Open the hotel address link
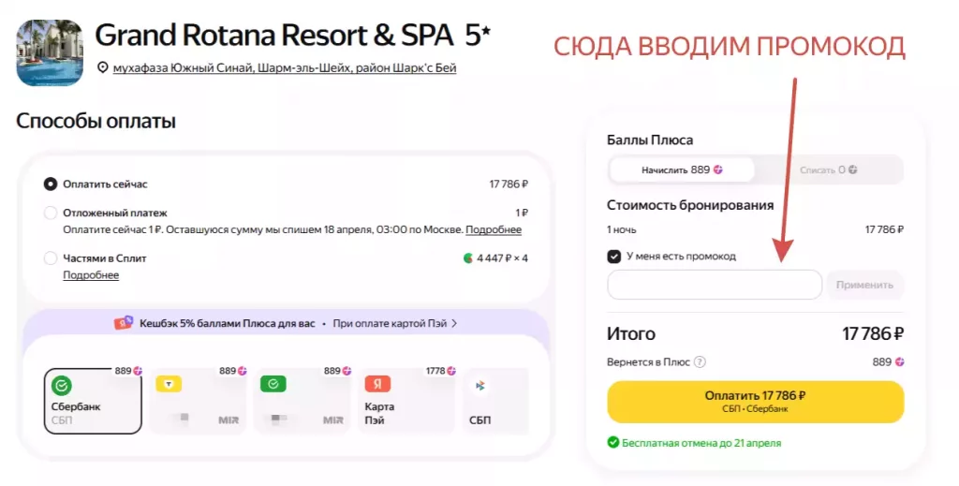The width and height of the screenshot is (959, 486). (284, 68)
